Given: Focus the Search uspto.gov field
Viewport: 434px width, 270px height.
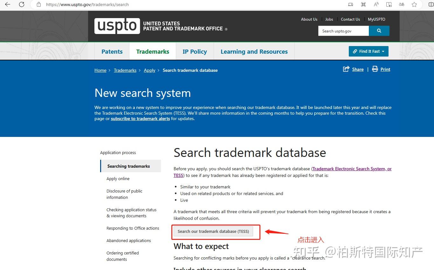Looking at the screenshot, I should tap(343, 31).
